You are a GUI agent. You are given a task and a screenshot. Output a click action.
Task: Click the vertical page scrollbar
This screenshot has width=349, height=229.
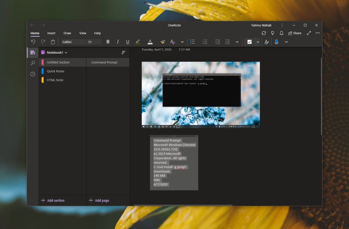(x=321, y=96)
